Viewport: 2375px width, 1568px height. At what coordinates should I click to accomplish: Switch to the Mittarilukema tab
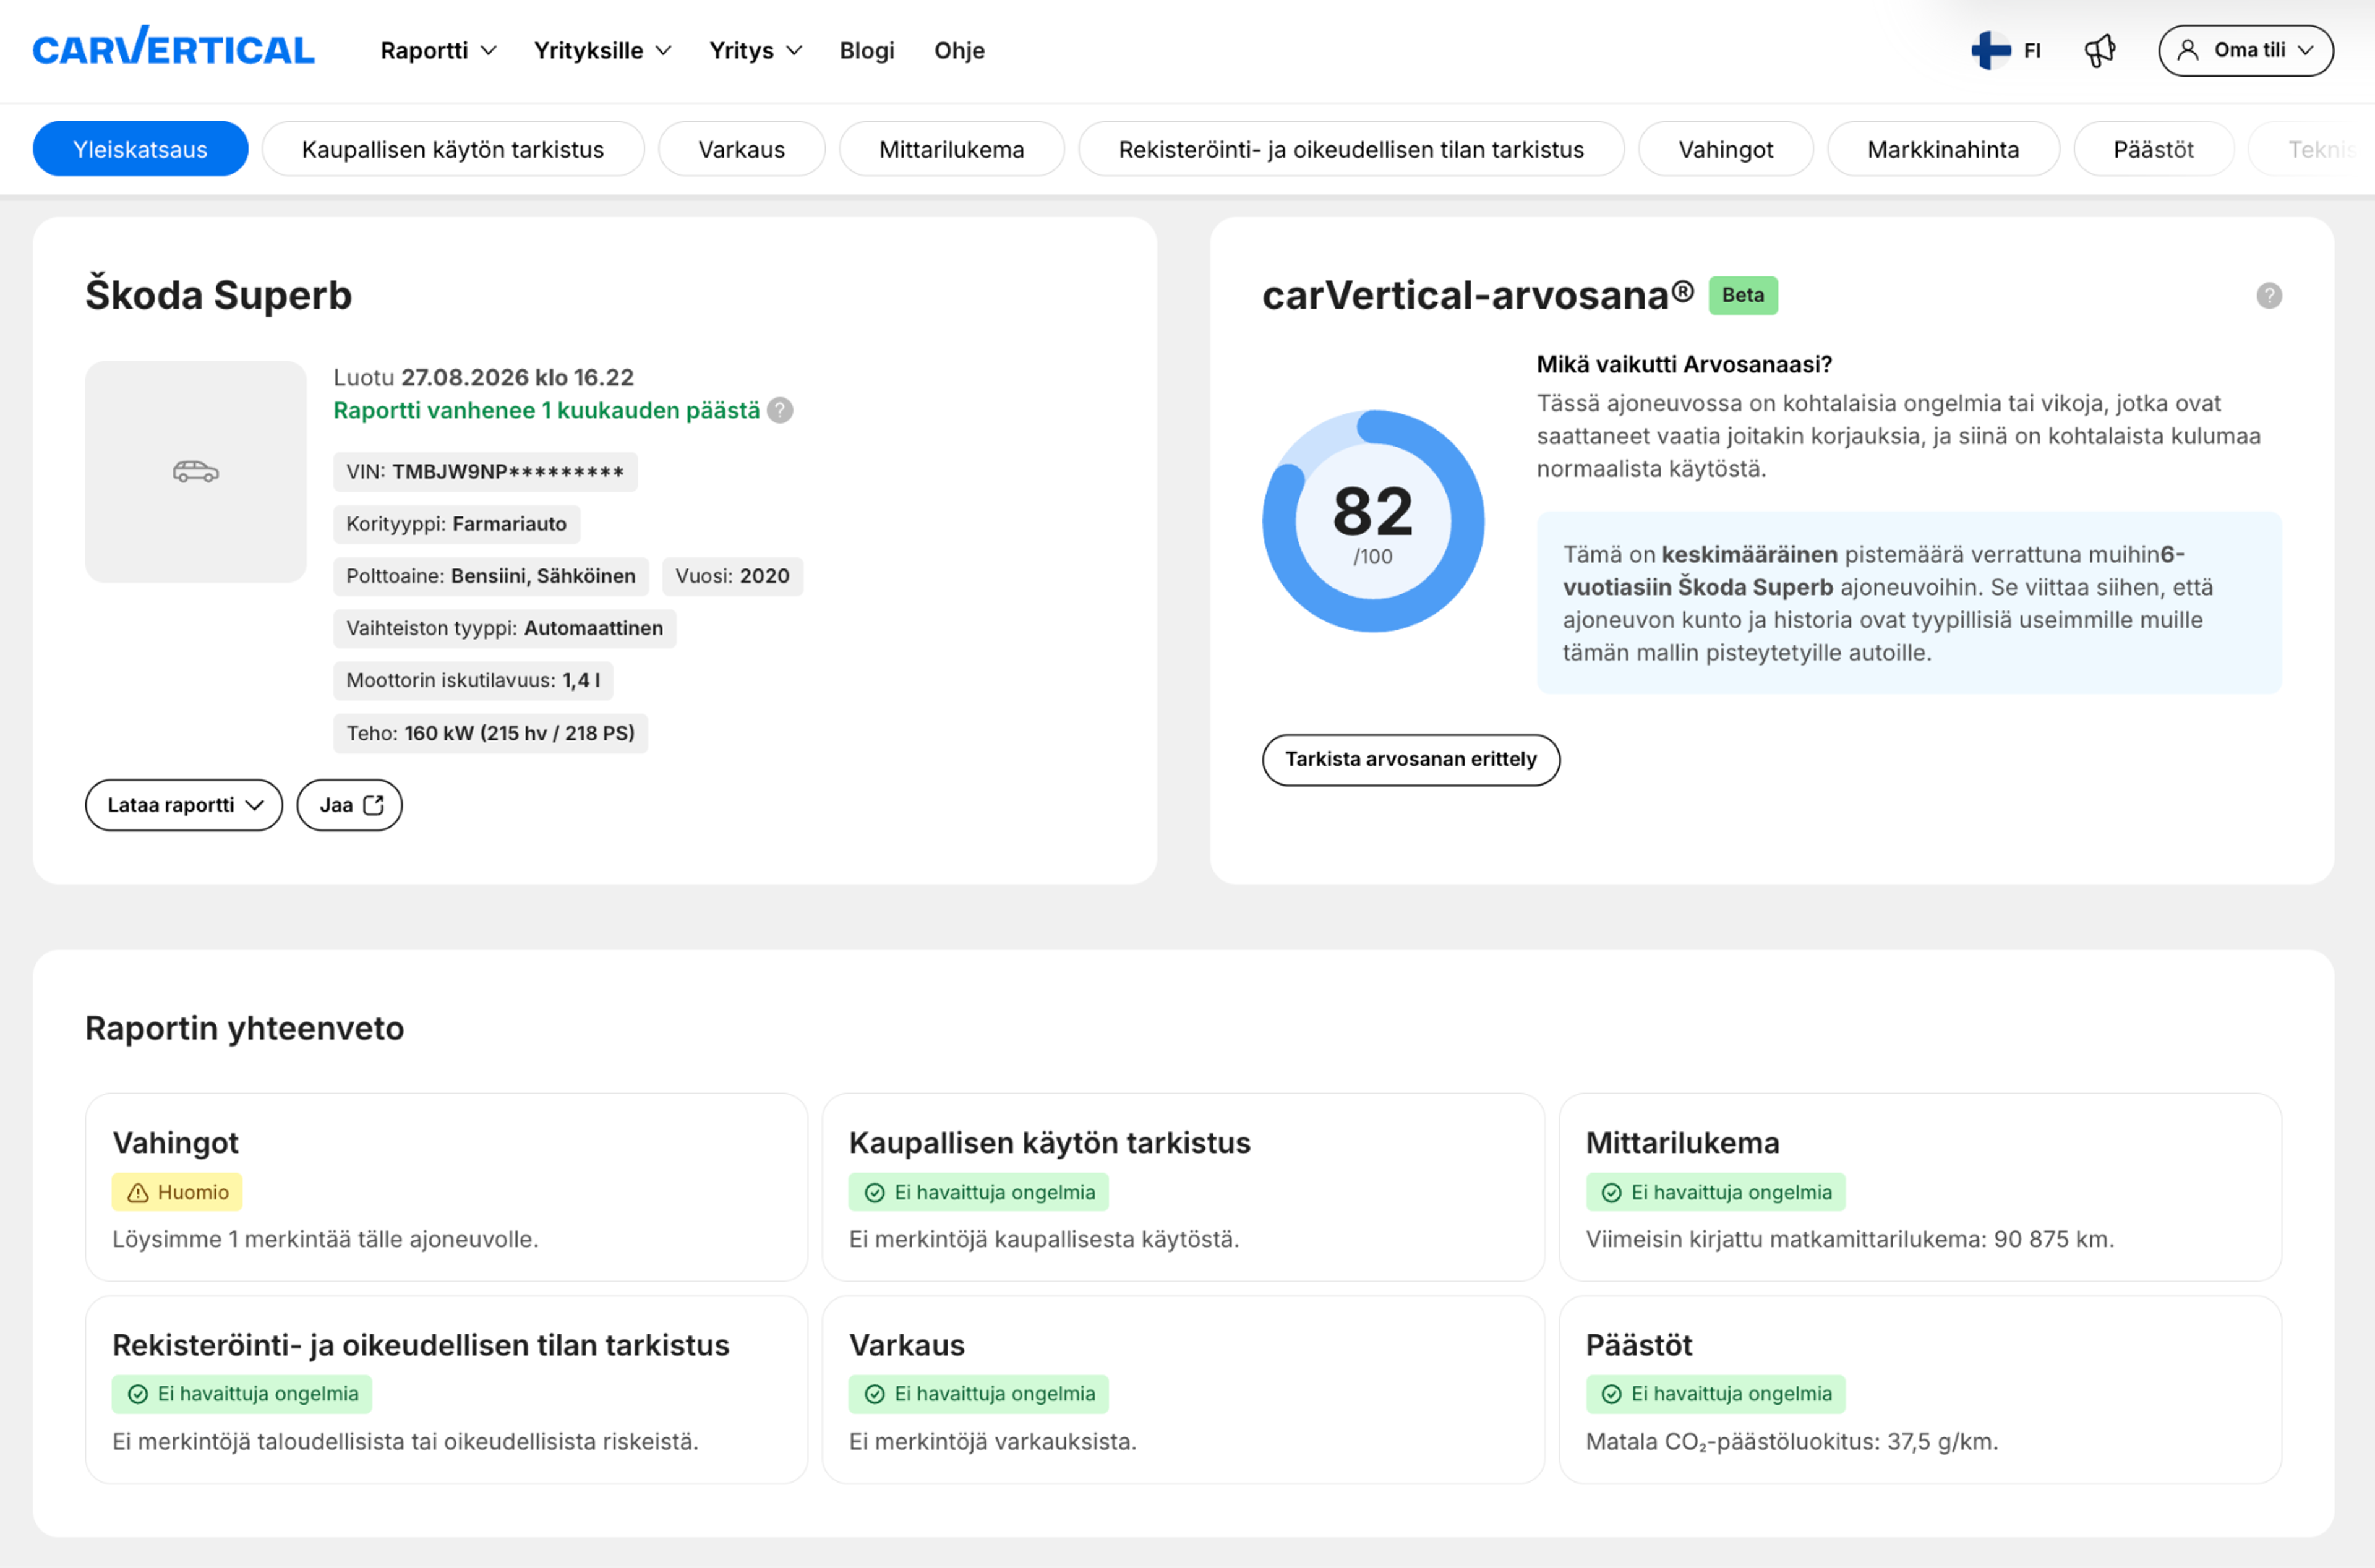point(951,149)
